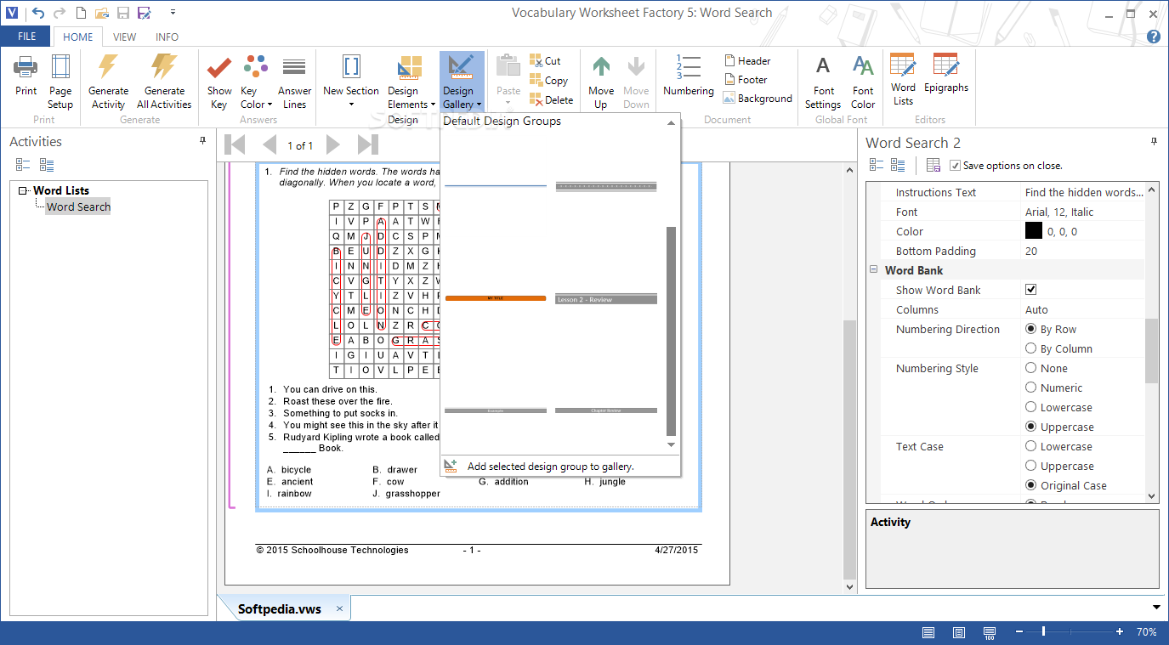Viewport: 1169px width, 645px height.
Task: Open Numbering options
Action: click(x=689, y=76)
